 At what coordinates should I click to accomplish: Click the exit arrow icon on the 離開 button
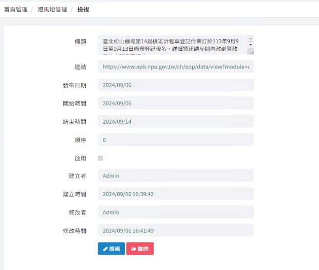[x=134, y=249]
